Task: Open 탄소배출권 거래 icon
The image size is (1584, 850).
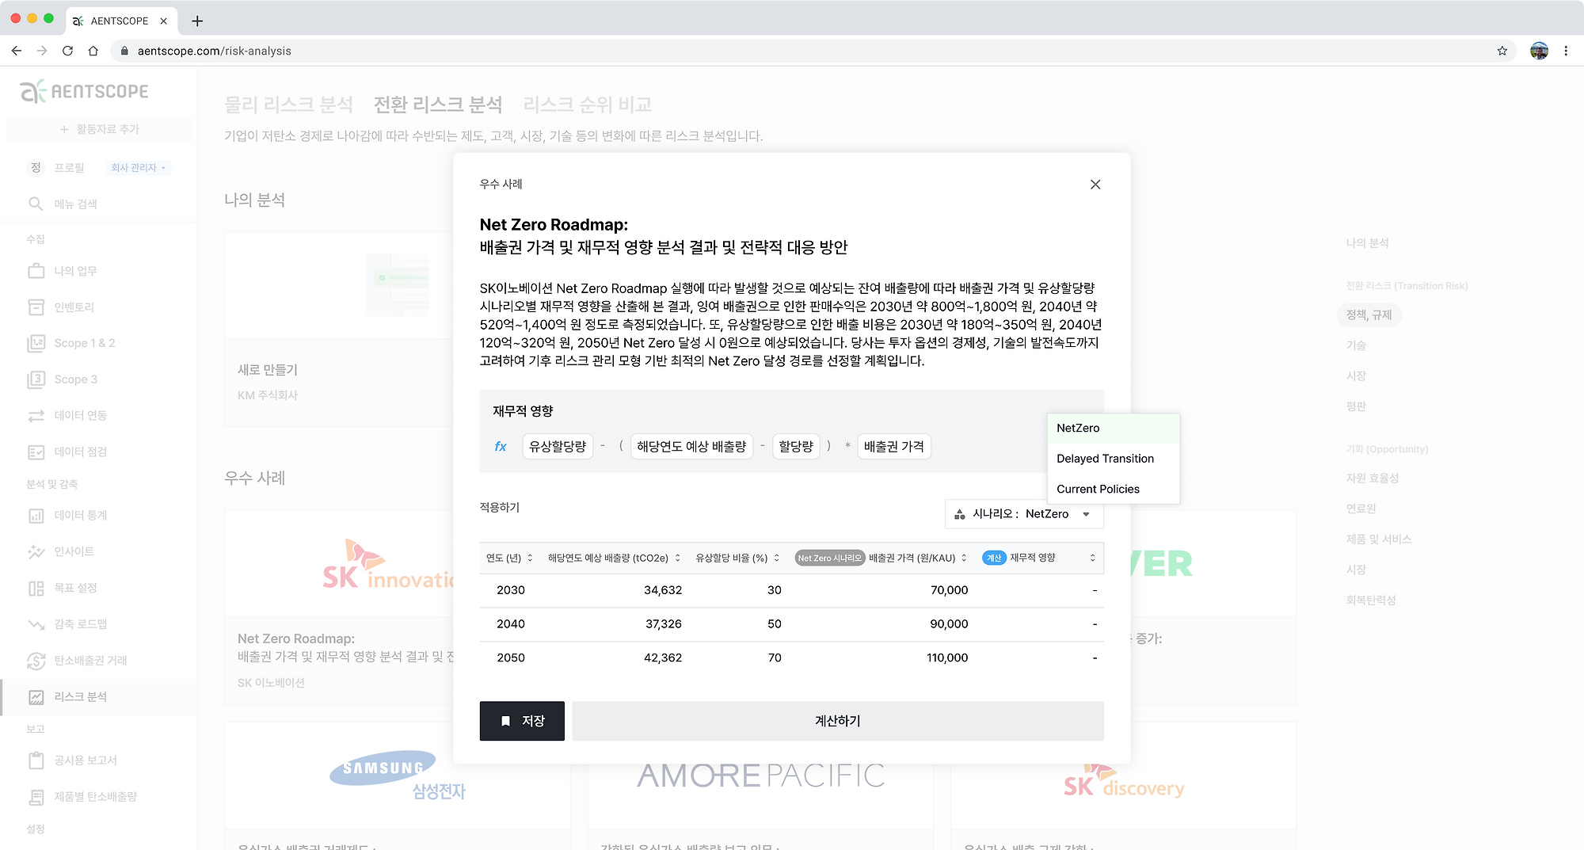Action: pyautogui.click(x=36, y=660)
